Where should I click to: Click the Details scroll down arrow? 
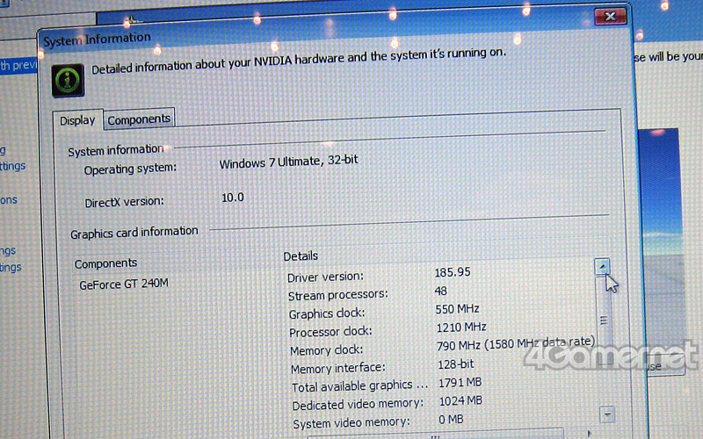click(607, 414)
